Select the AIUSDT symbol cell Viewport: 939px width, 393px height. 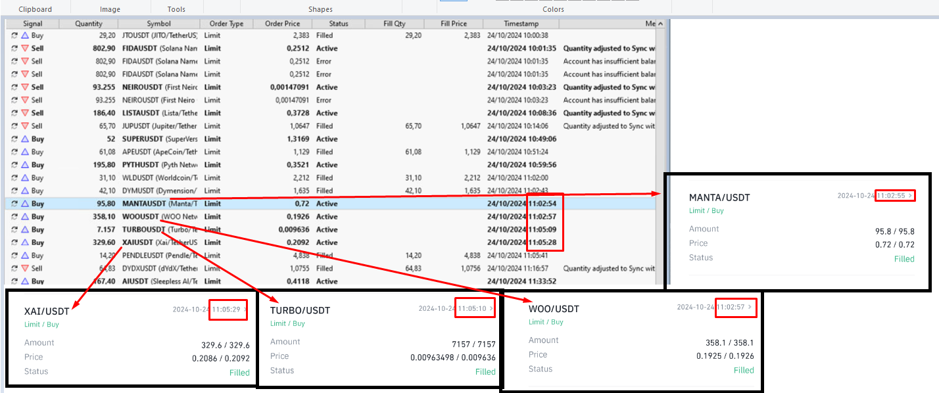160,281
